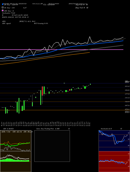
Task: Click the 'ADX: 7.54' reading in ADX panel
Action: (x=5, y=132)
